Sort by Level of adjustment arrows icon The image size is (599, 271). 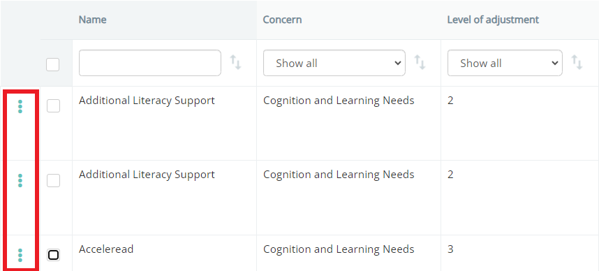[x=577, y=62]
